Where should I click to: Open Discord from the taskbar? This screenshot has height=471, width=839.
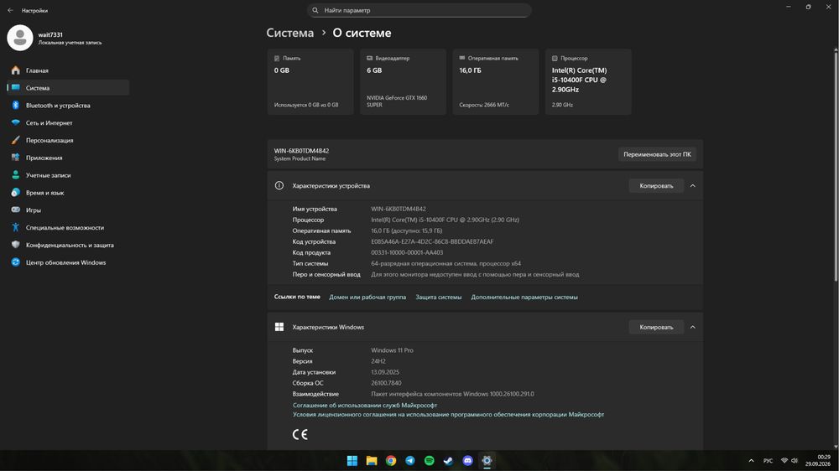[x=467, y=461]
